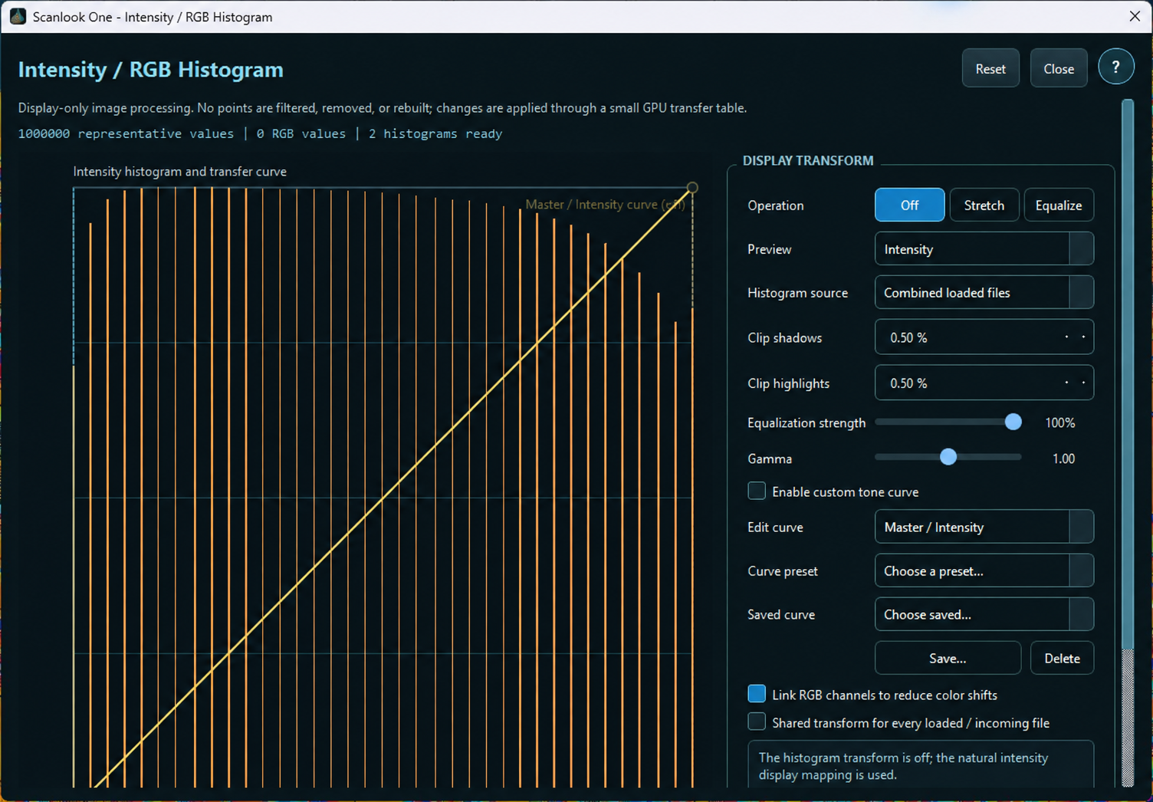This screenshot has height=802, width=1153.
Task: Set Operation to Stretch
Action: click(984, 205)
